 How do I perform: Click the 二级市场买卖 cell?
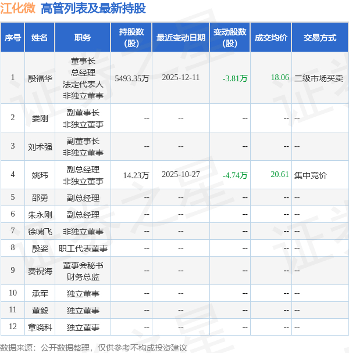(319, 78)
